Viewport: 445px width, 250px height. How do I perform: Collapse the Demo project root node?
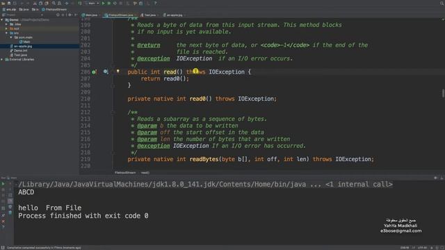pyautogui.click(x=2, y=20)
